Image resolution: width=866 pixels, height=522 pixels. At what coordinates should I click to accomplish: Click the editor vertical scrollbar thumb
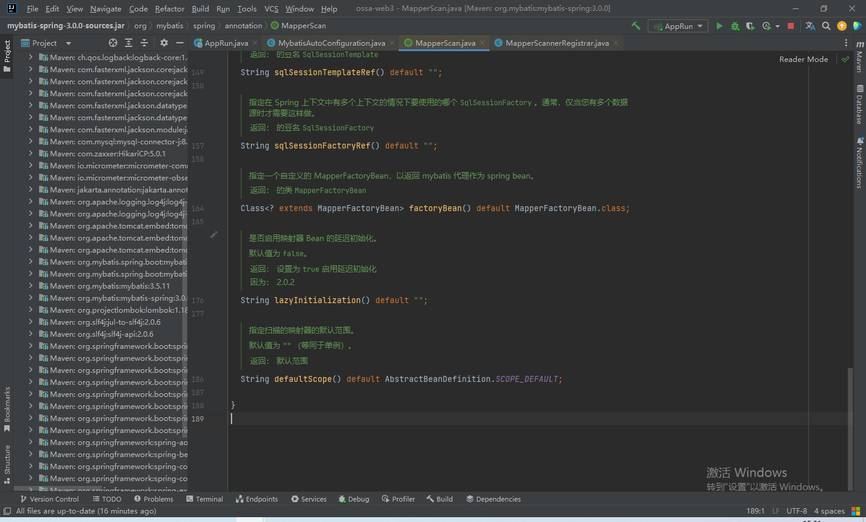(x=850, y=429)
